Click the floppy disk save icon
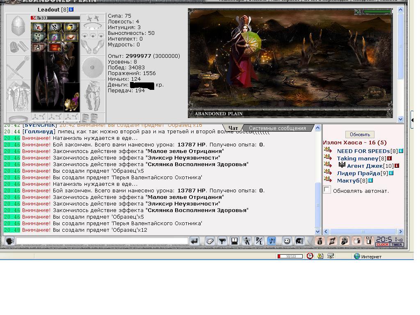Image resolution: width=420 pixels, height=315 pixels. tap(234, 241)
